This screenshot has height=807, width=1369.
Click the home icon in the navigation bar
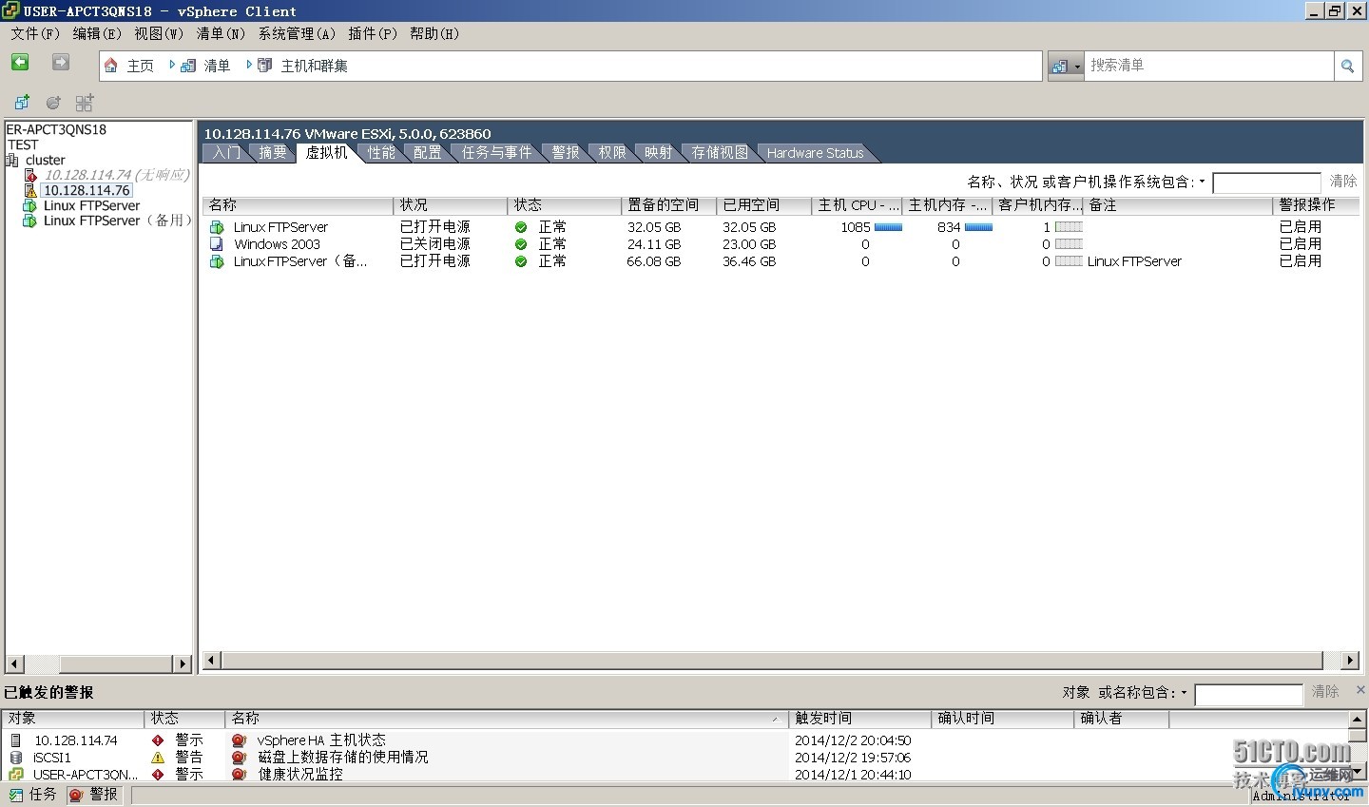point(111,66)
